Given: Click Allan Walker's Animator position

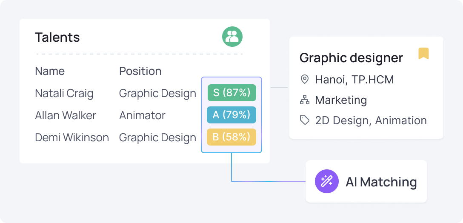Looking at the screenshot, I should [142, 115].
